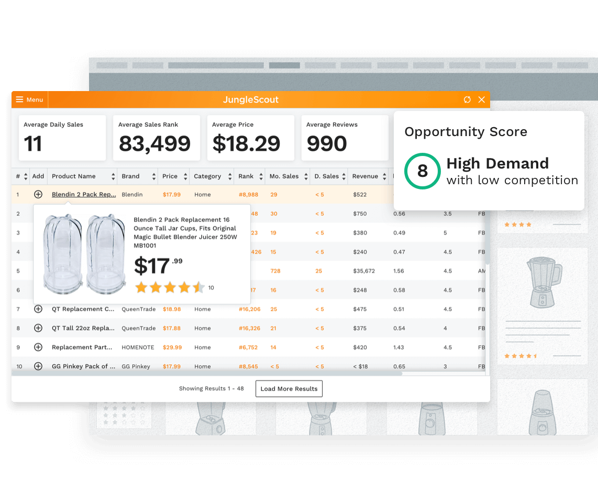598x493 pixels.
Task: Select the Average Price stat card
Action: tap(251, 138)
